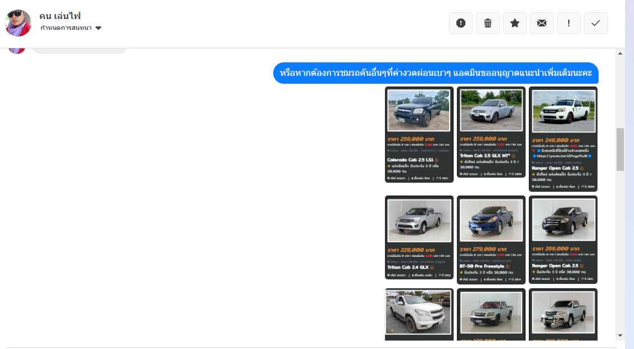Star this conversation as follow-up
The height and width of the screenshot is (349, 634).
tap(515, 23)
